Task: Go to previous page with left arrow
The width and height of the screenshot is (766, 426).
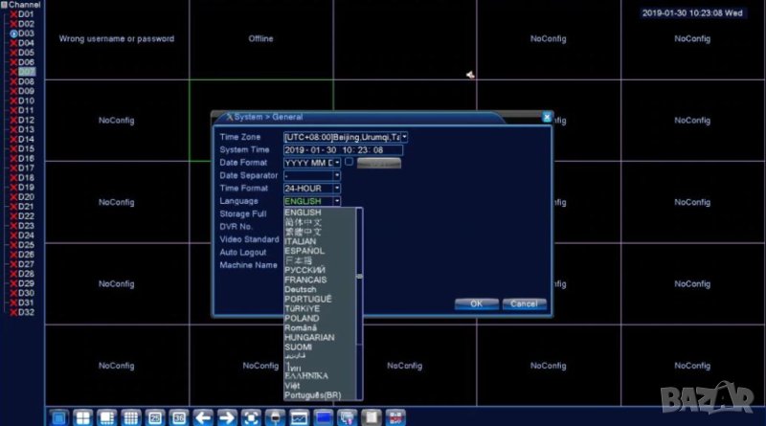Action: (x=203, y=417)
